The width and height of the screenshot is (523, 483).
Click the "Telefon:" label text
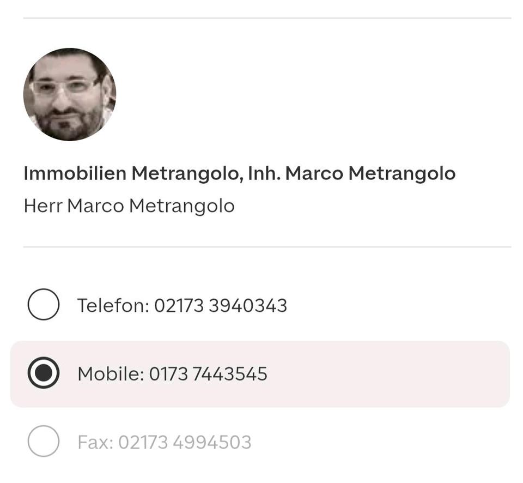(x=113, y=305)
